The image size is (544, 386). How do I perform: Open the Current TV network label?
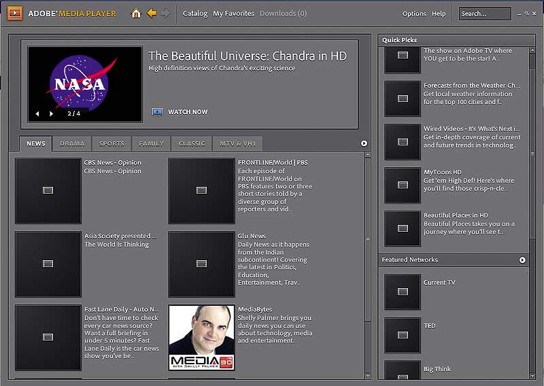pos(439,283)
